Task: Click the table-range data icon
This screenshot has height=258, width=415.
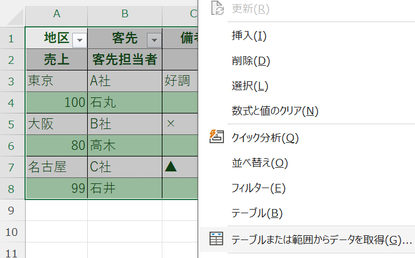Action: pos(216,239)
